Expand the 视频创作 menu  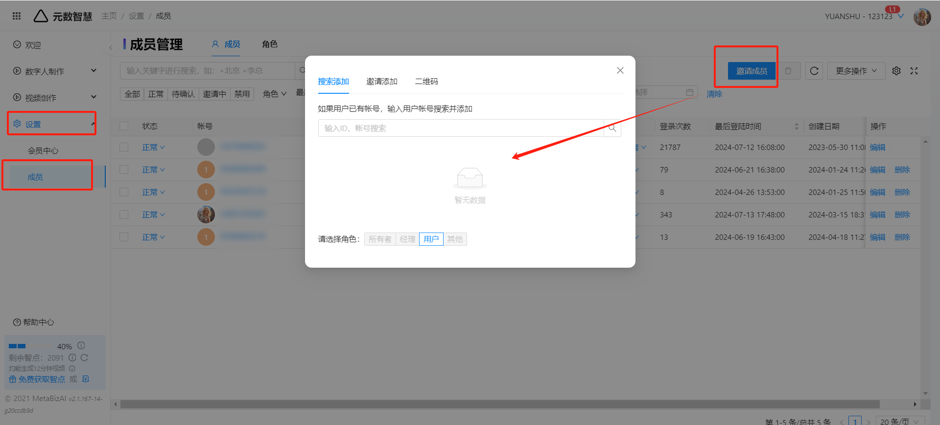tap(55, 97)
